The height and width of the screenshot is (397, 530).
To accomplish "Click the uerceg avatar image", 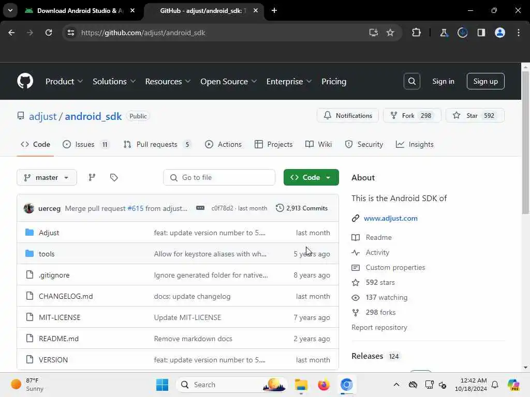I will [29, 208].
